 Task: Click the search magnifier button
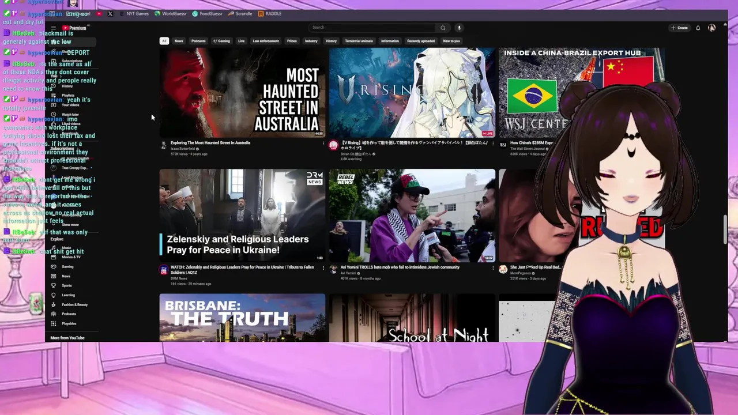point(443,28)
